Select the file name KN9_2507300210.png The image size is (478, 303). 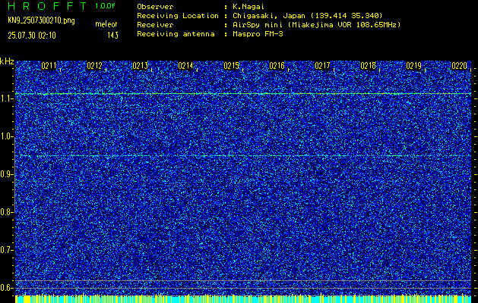click(41, 20)
